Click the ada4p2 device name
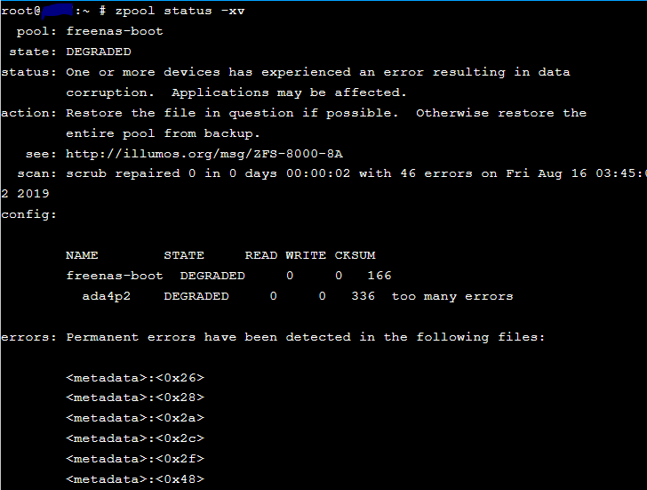Screen dimensions: 647x490 tap(106, 296)
